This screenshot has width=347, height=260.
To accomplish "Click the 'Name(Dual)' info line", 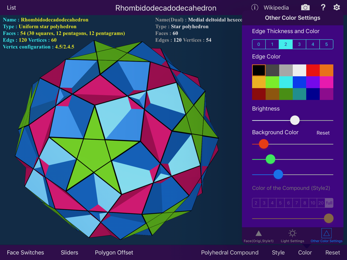I will pyautogui.click(x=198, y=20).
